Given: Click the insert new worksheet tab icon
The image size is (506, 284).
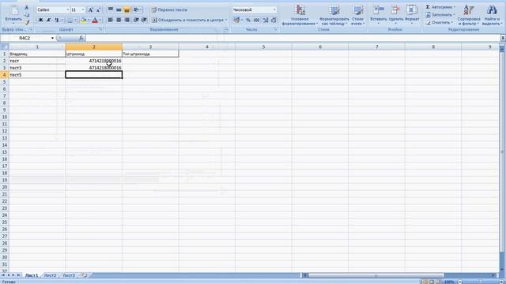Looking at the screenshot, I should tap(85, 275).
